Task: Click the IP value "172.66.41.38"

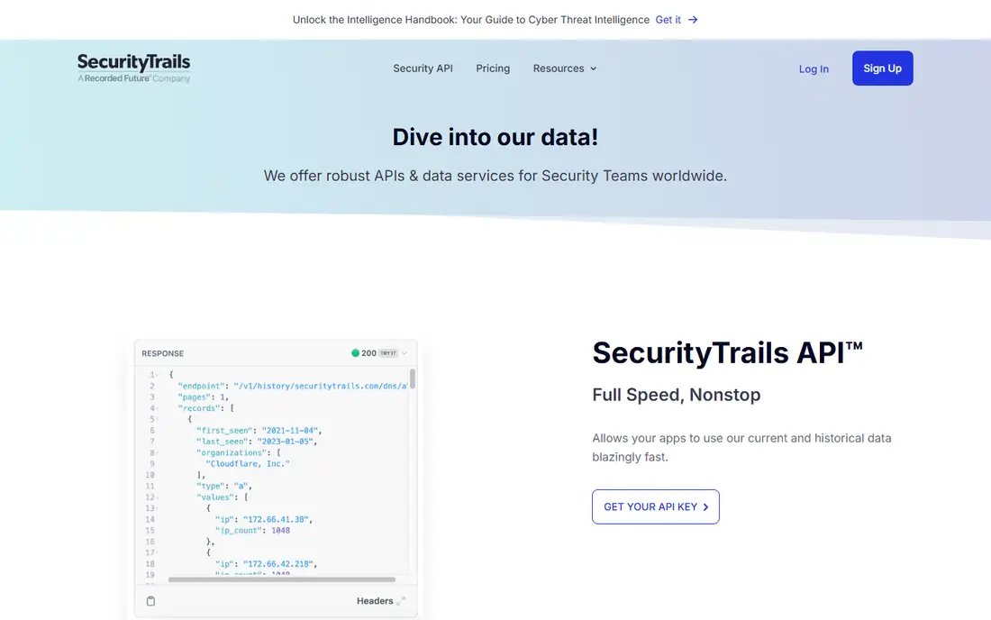Action: click(276, 519)
